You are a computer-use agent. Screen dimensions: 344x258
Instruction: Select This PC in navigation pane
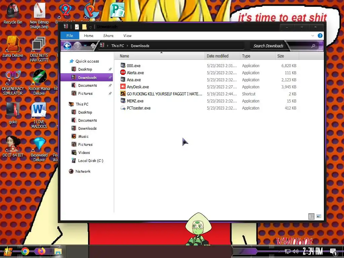(x=82, y=104)
